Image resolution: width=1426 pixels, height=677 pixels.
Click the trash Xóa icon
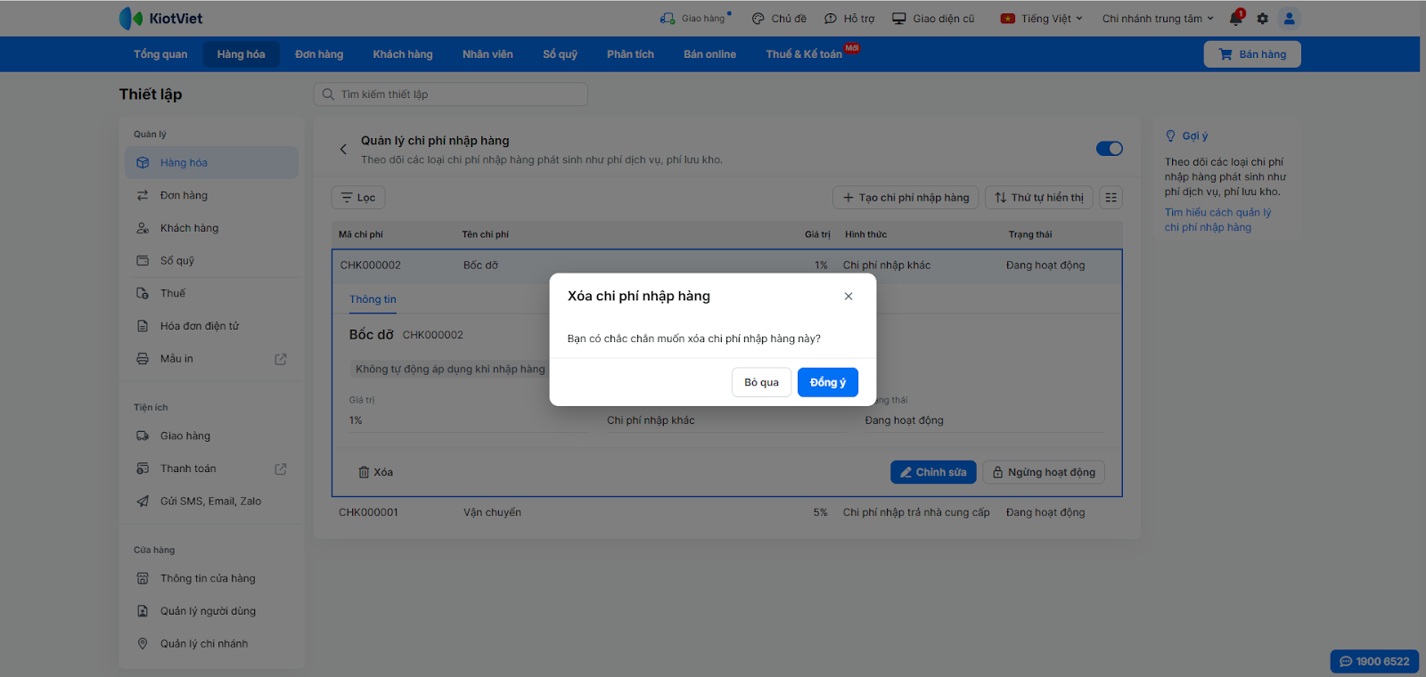tap(364, 472)
